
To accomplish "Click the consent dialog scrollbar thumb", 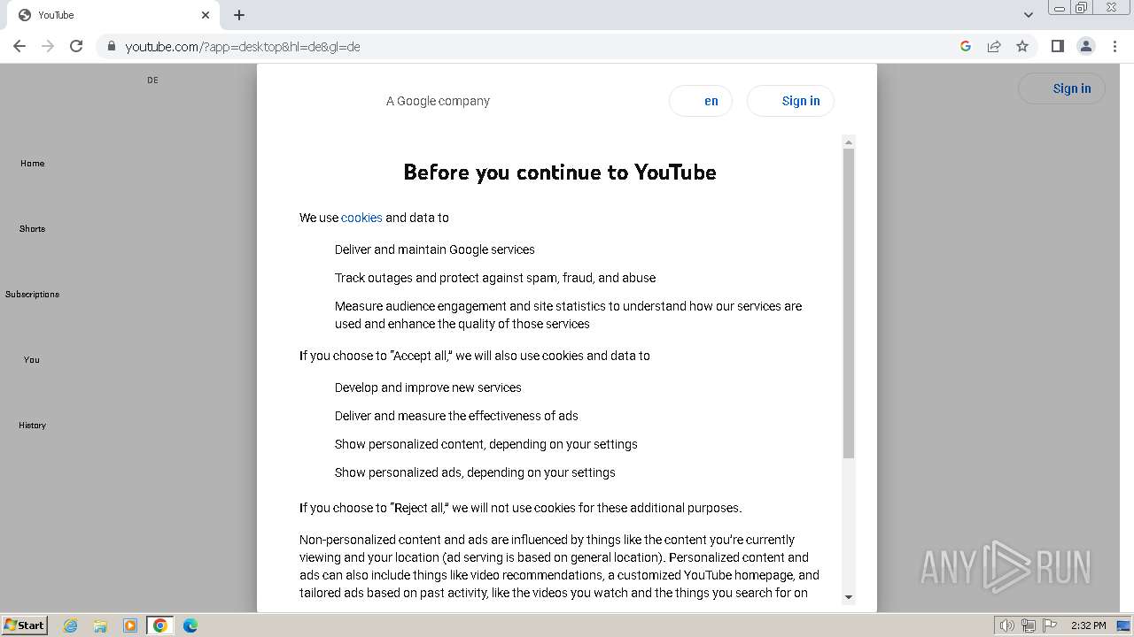I will (849, 303).
